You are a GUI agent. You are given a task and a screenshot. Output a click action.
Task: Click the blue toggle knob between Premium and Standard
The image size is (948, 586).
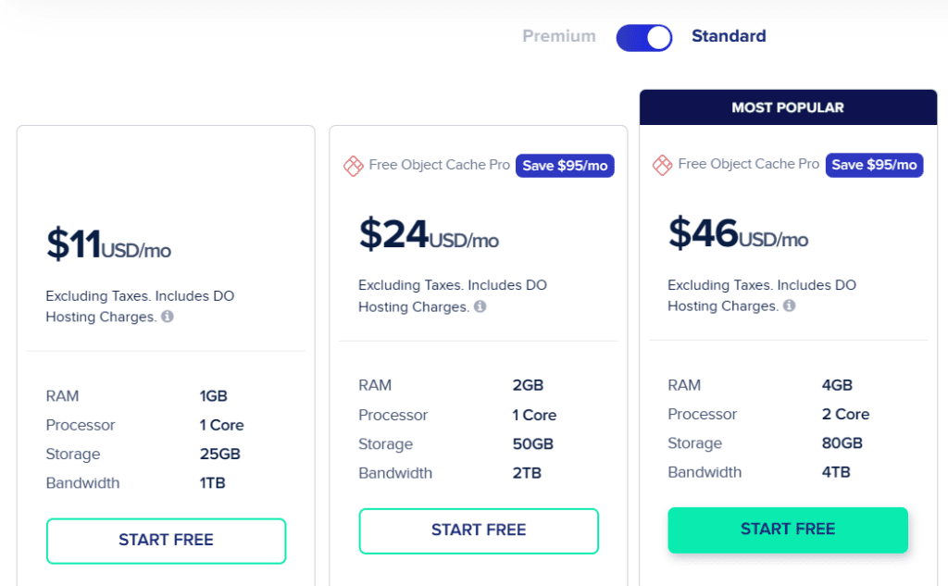pos(657,36)
